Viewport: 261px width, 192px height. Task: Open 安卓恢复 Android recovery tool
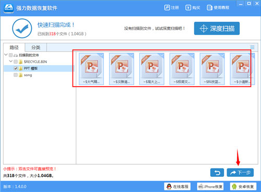(x=243, y=186)
